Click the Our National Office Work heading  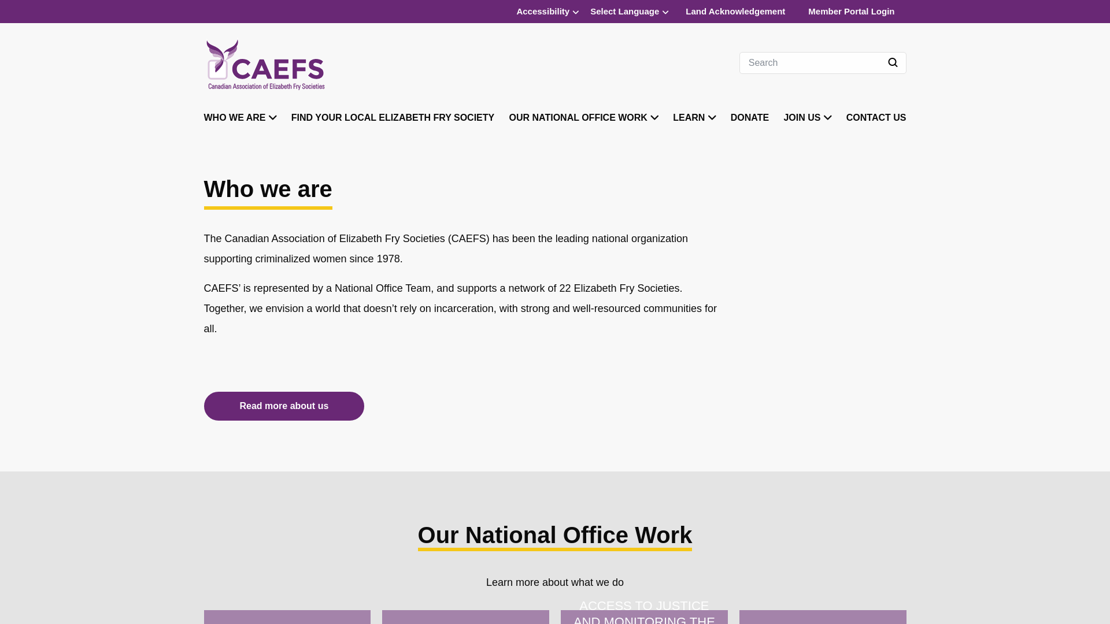pos(554,536)
